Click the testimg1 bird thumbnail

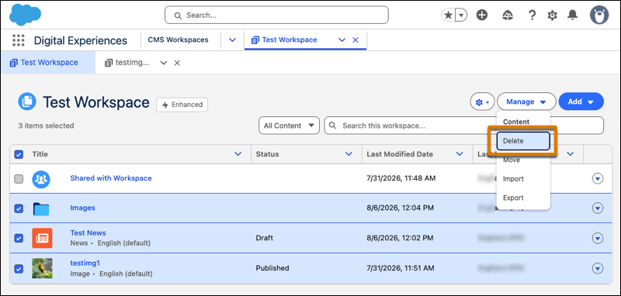[x=42, y=268]
